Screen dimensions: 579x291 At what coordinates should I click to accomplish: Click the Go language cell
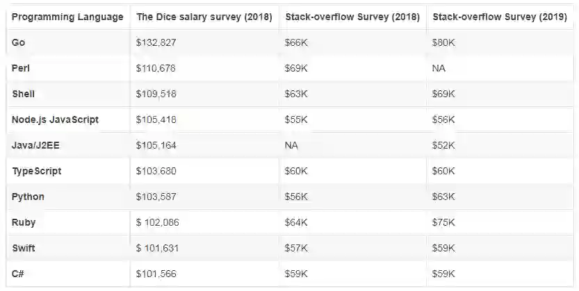click(x=19, y=43)
